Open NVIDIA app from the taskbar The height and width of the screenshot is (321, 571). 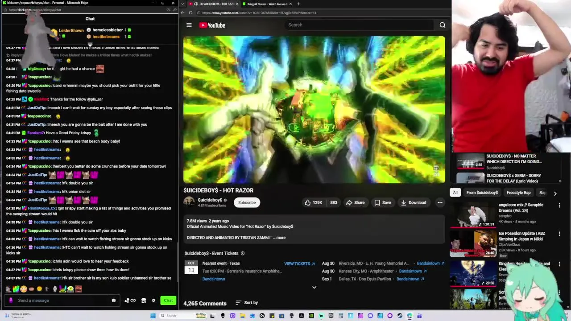click(x=311, y=316)
